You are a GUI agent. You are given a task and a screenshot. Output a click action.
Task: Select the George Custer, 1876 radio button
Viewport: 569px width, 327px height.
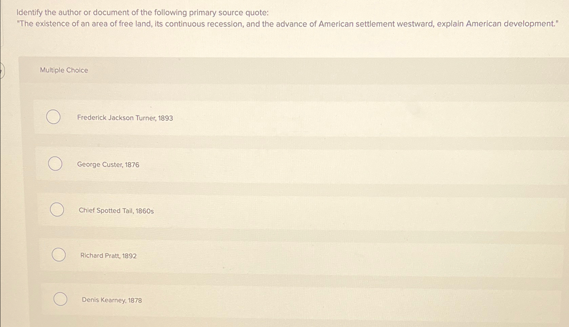pos(55,163)
